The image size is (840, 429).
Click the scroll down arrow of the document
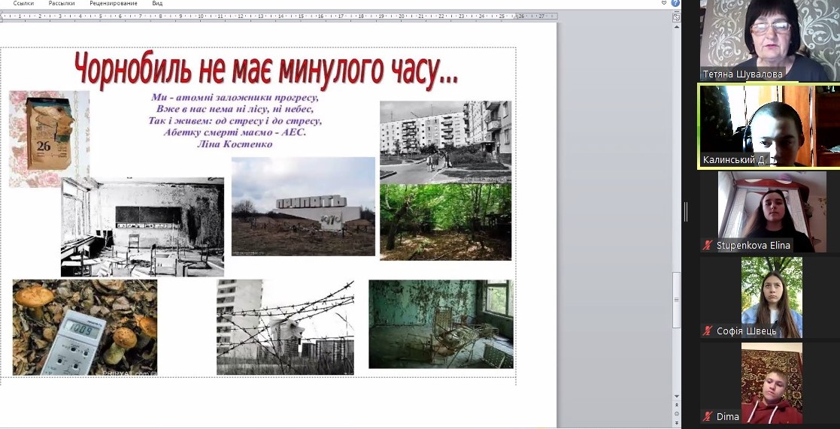coord(675,396)
